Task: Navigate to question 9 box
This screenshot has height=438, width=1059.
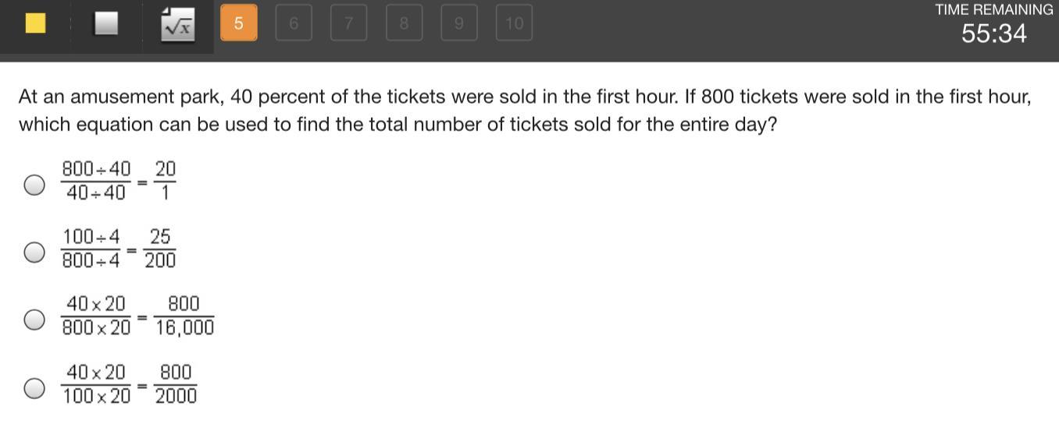Action: (458, 23)
